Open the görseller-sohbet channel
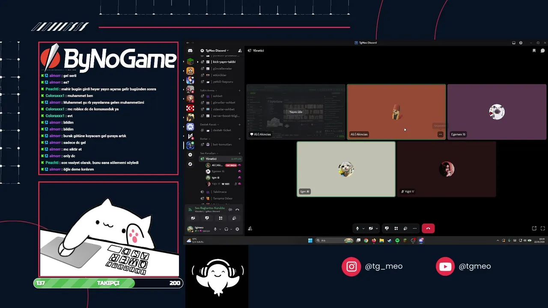This screenshot has width=548, height=308. click(220, 103)
